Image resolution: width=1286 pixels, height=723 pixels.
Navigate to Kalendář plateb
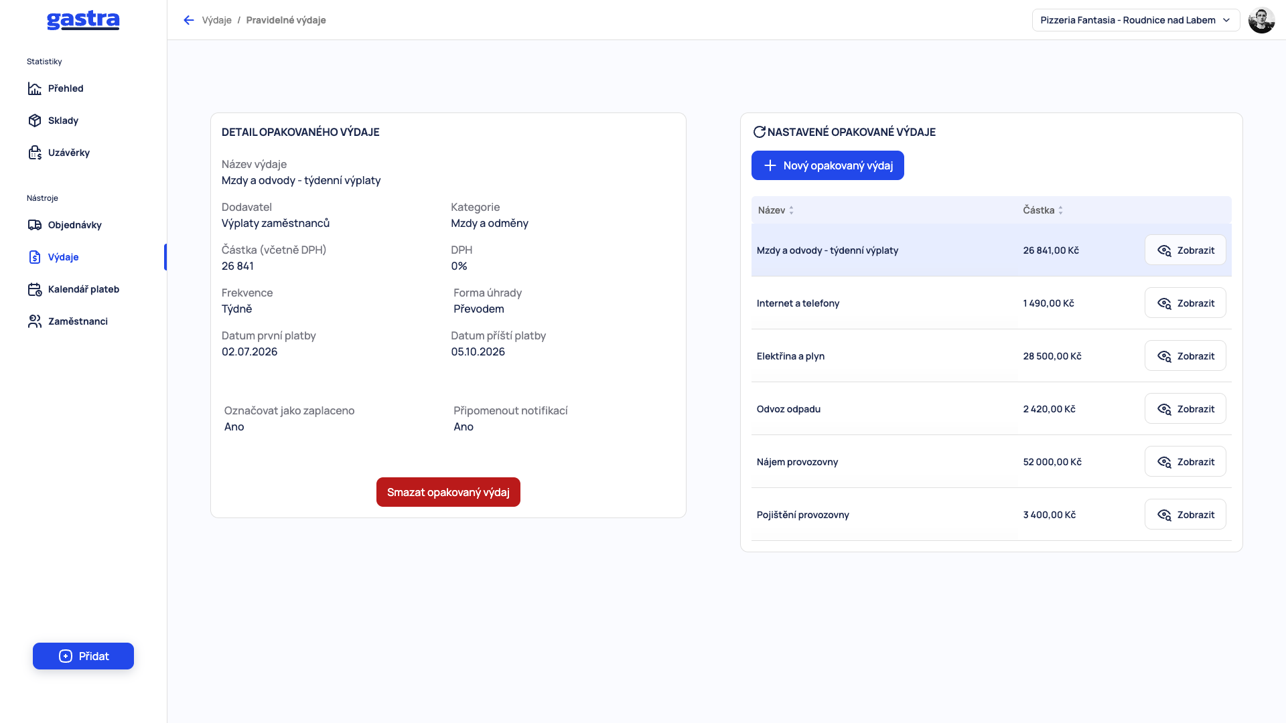tap(83, 289)
